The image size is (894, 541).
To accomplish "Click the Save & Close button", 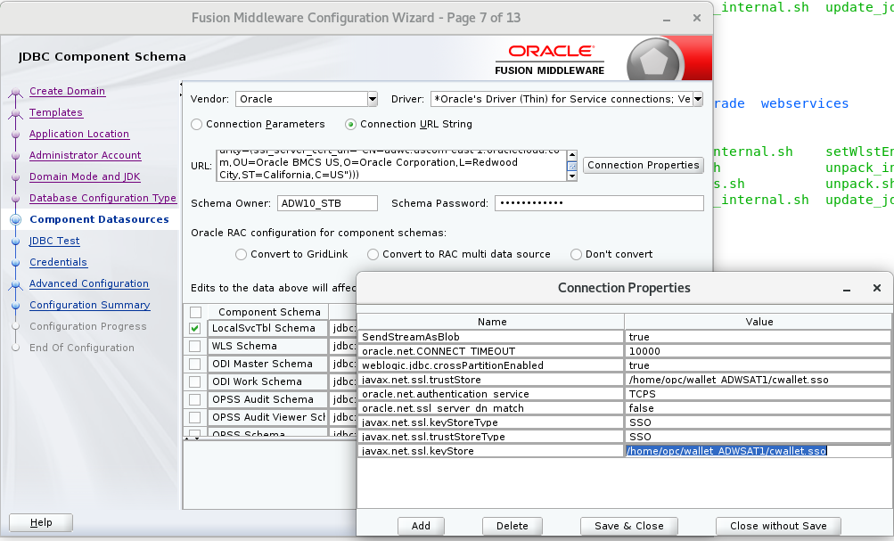I will [629, 526].
